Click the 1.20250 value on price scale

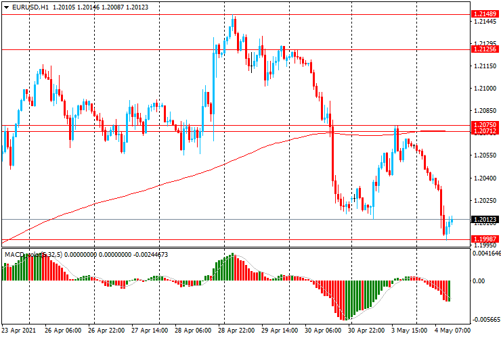click(484, 201)
